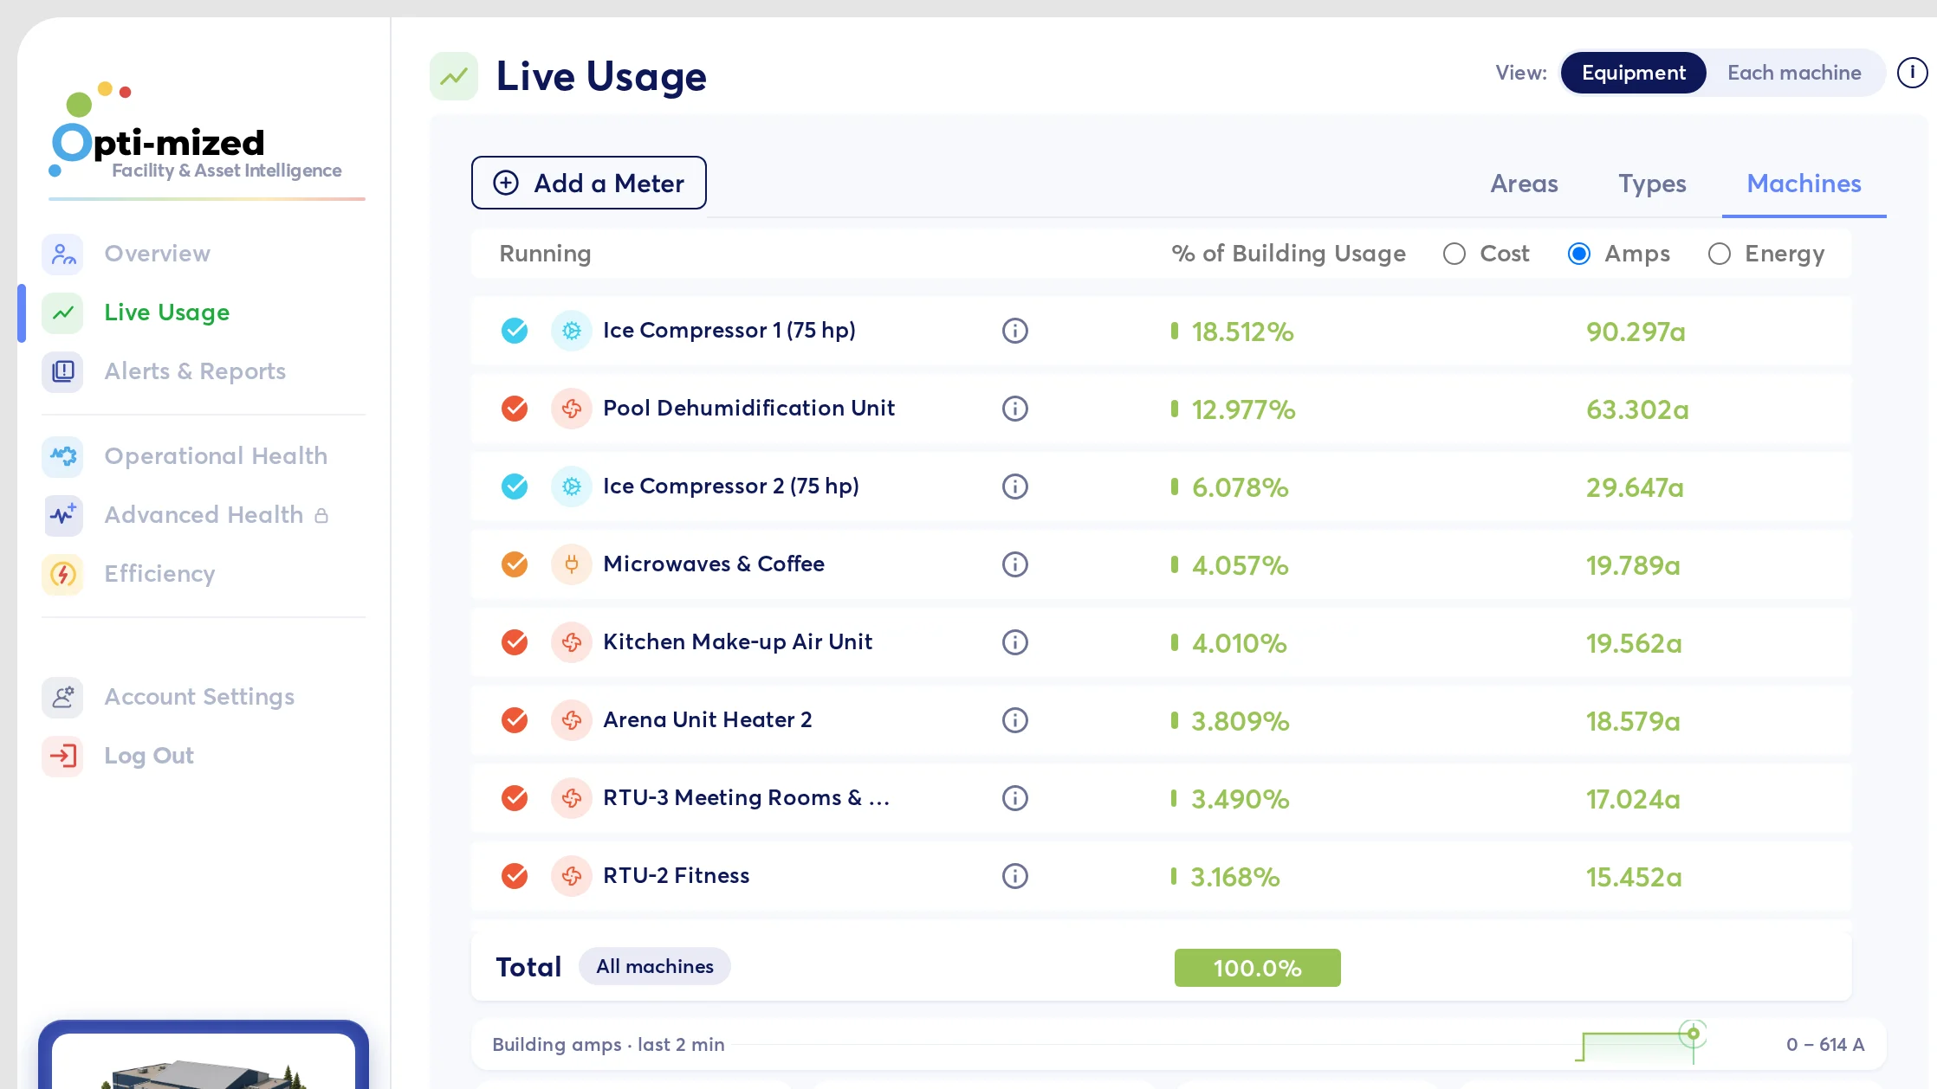The height and width of the screenshot is (1089, 1937).
Task: Click the compressor icon for Ice Compressor 1
Action: pos(571,331)
